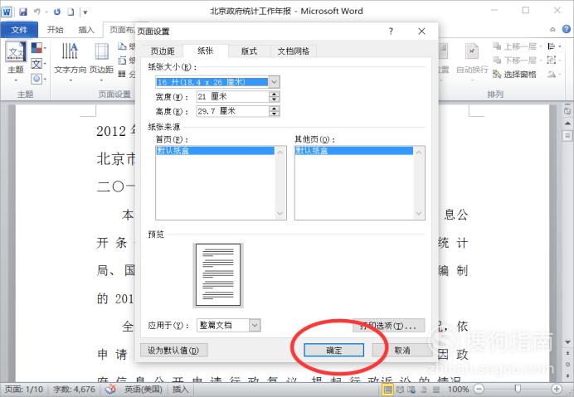Click the Orientation icon in Page Setup group
Image resolution: width=574 pixels, height=397 pixels.
pos(122,46)
